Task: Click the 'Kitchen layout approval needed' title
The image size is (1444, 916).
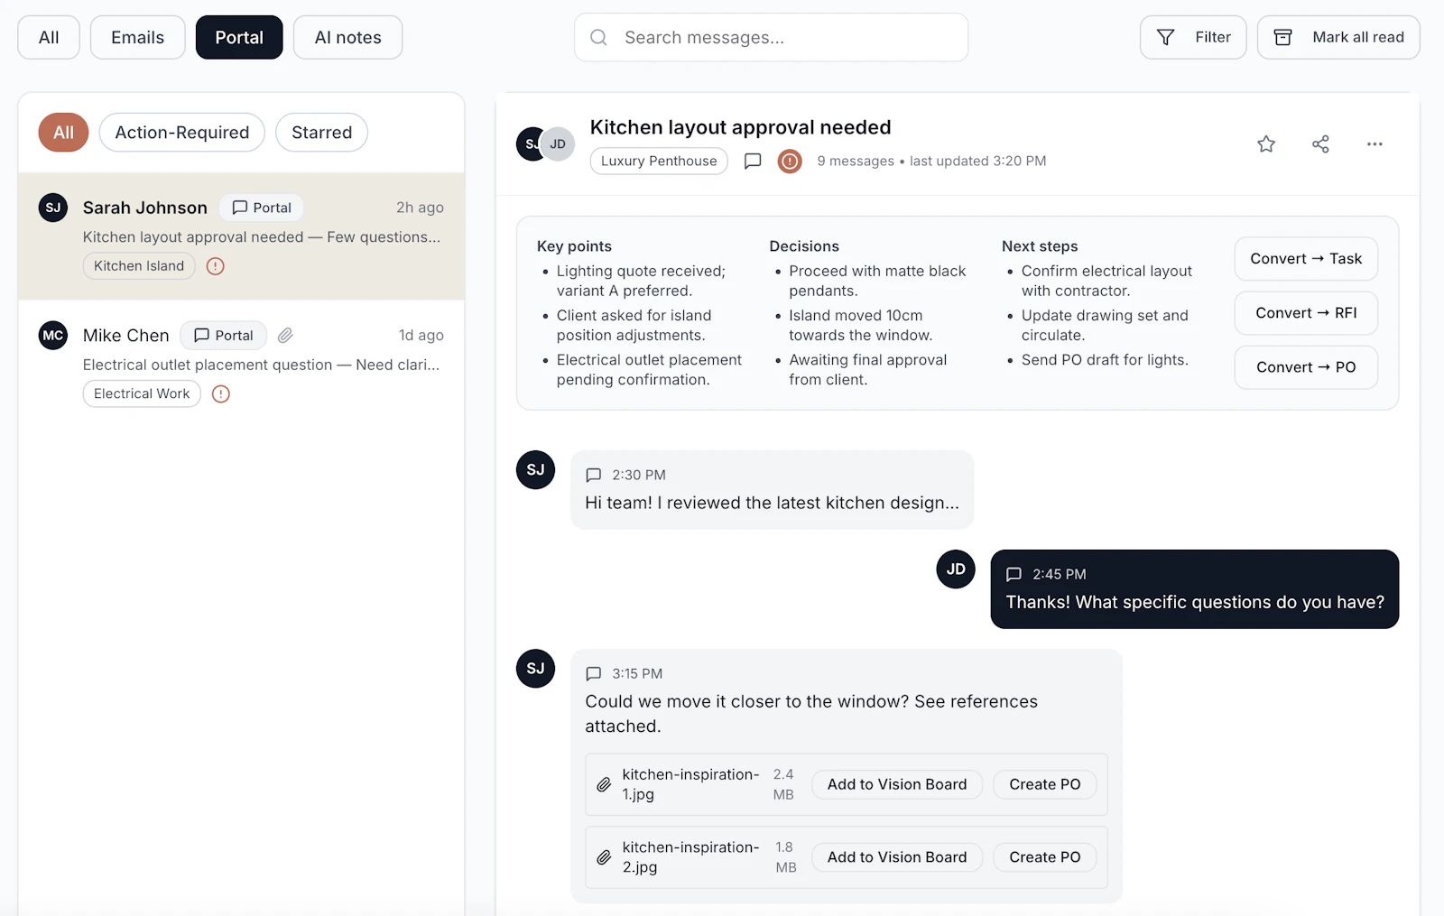Action: click(740, 128)
